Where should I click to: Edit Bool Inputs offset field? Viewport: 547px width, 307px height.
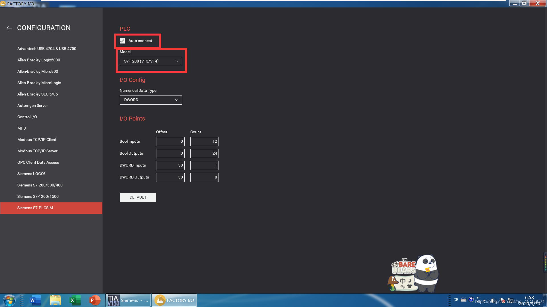170,142
